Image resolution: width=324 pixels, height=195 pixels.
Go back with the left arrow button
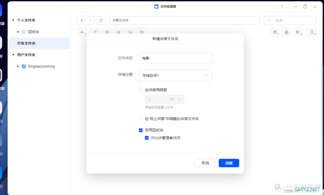82,20
